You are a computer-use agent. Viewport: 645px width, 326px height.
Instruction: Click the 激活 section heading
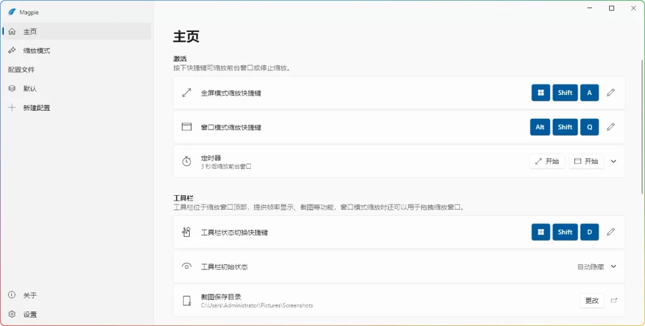pos(180,59)
